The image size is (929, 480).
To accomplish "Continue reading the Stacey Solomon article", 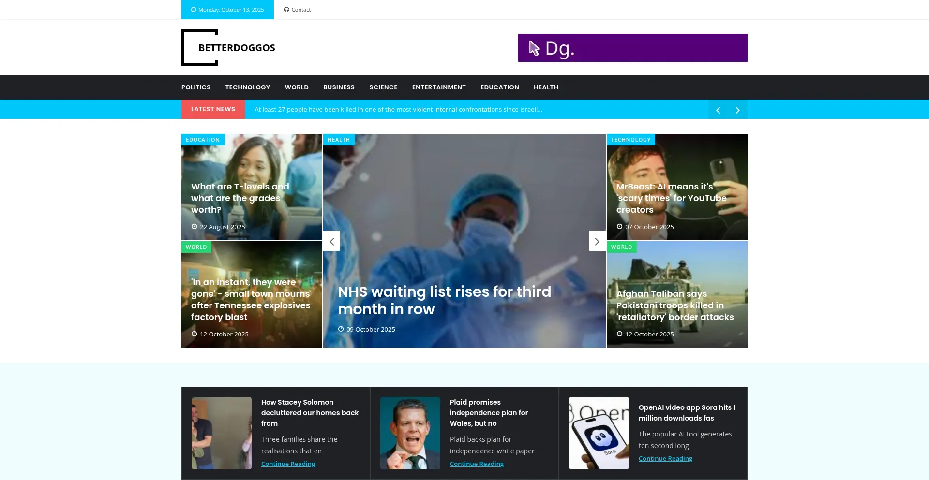I will [x=288, y=464].
